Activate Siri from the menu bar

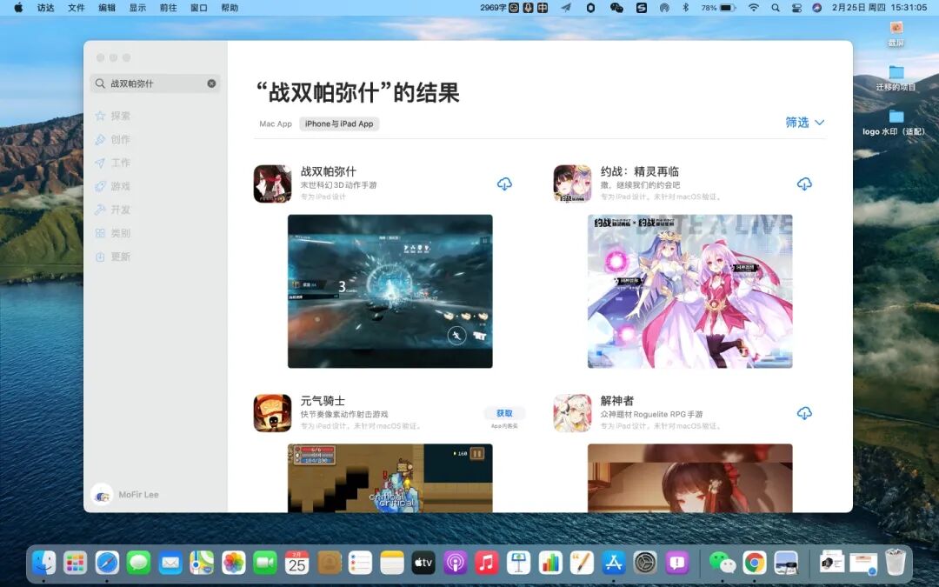(816, 8)
